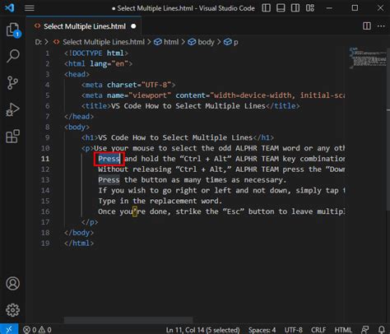Click the horizontal scrollbar below the editor
Screen dimensions: 390x334
tap(128, 320)
